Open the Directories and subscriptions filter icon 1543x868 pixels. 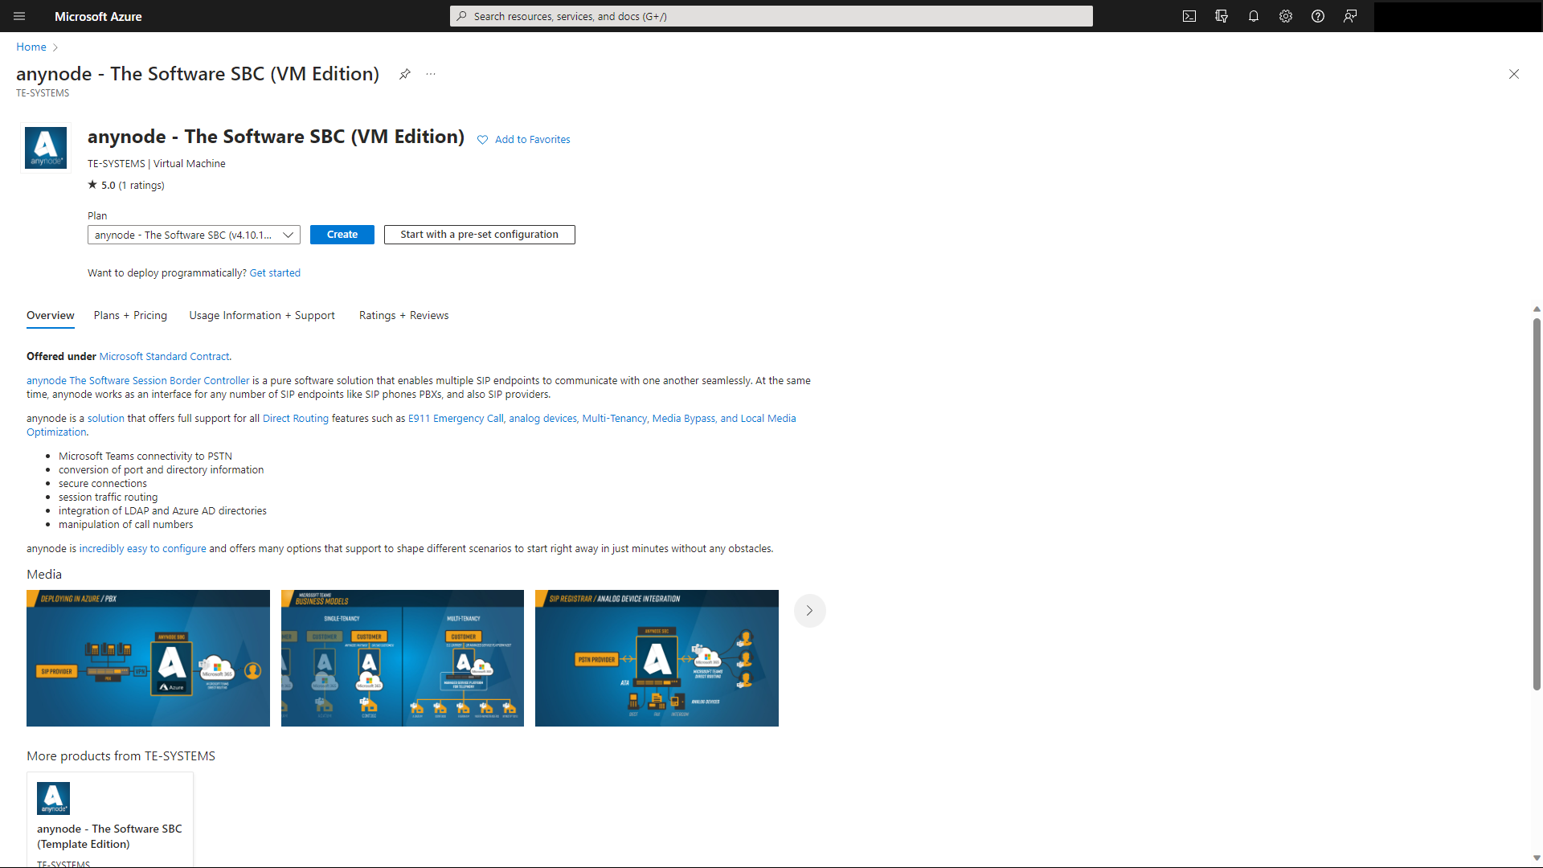click(1222, 16)
